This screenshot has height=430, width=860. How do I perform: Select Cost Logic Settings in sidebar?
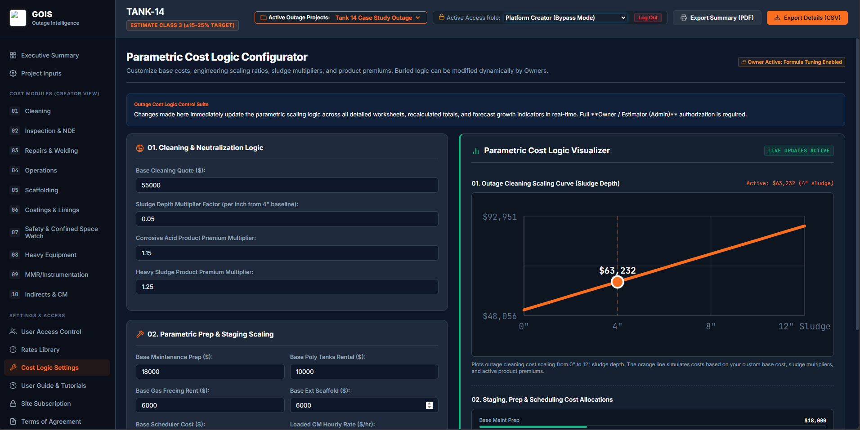(57, 368)
